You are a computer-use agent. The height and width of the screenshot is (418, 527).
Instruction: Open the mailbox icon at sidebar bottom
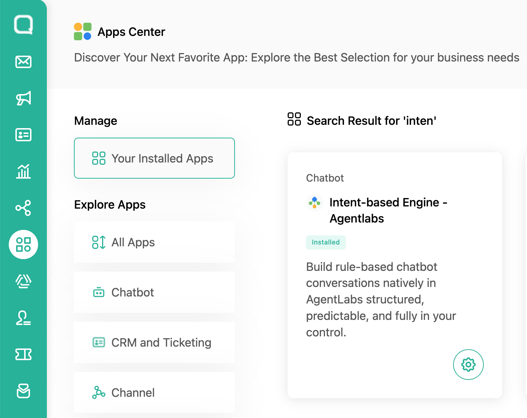point(23,391)
